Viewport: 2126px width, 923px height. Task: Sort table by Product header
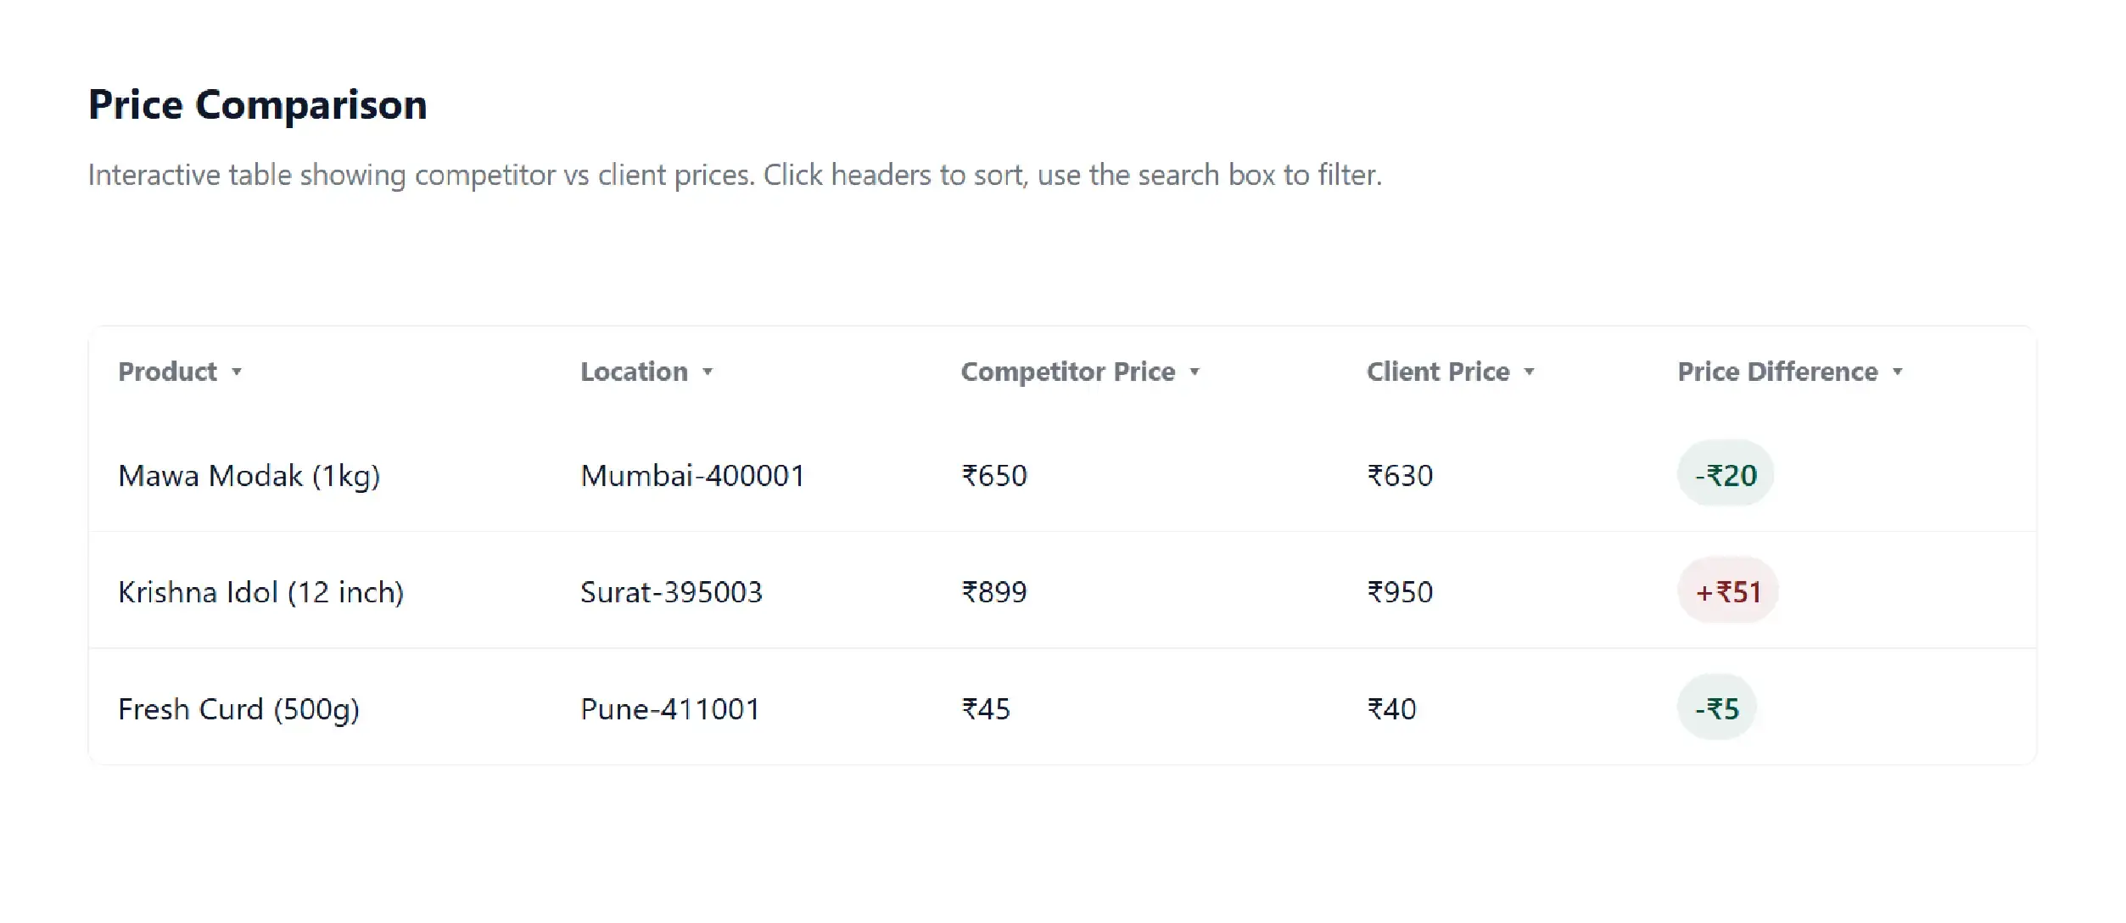pos(168,372)
